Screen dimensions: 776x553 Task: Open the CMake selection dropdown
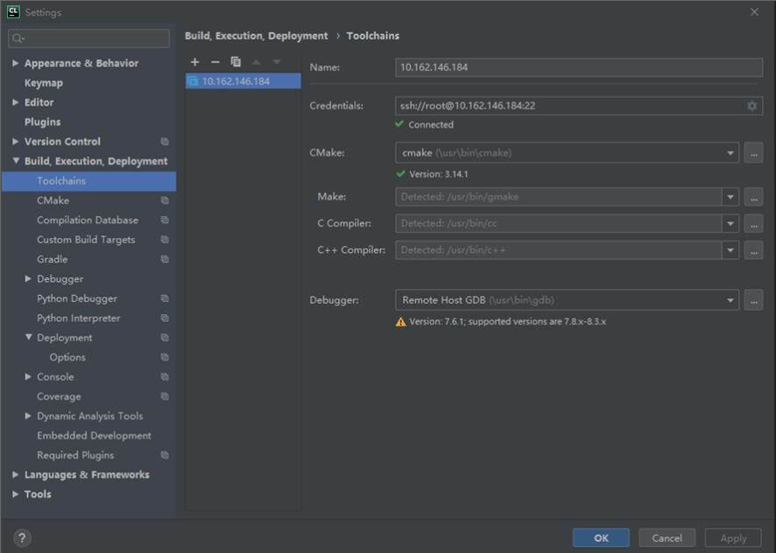tap(730, 153)
